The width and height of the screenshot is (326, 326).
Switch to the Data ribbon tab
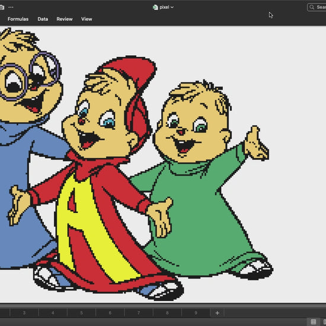click(x=43, y=19)
